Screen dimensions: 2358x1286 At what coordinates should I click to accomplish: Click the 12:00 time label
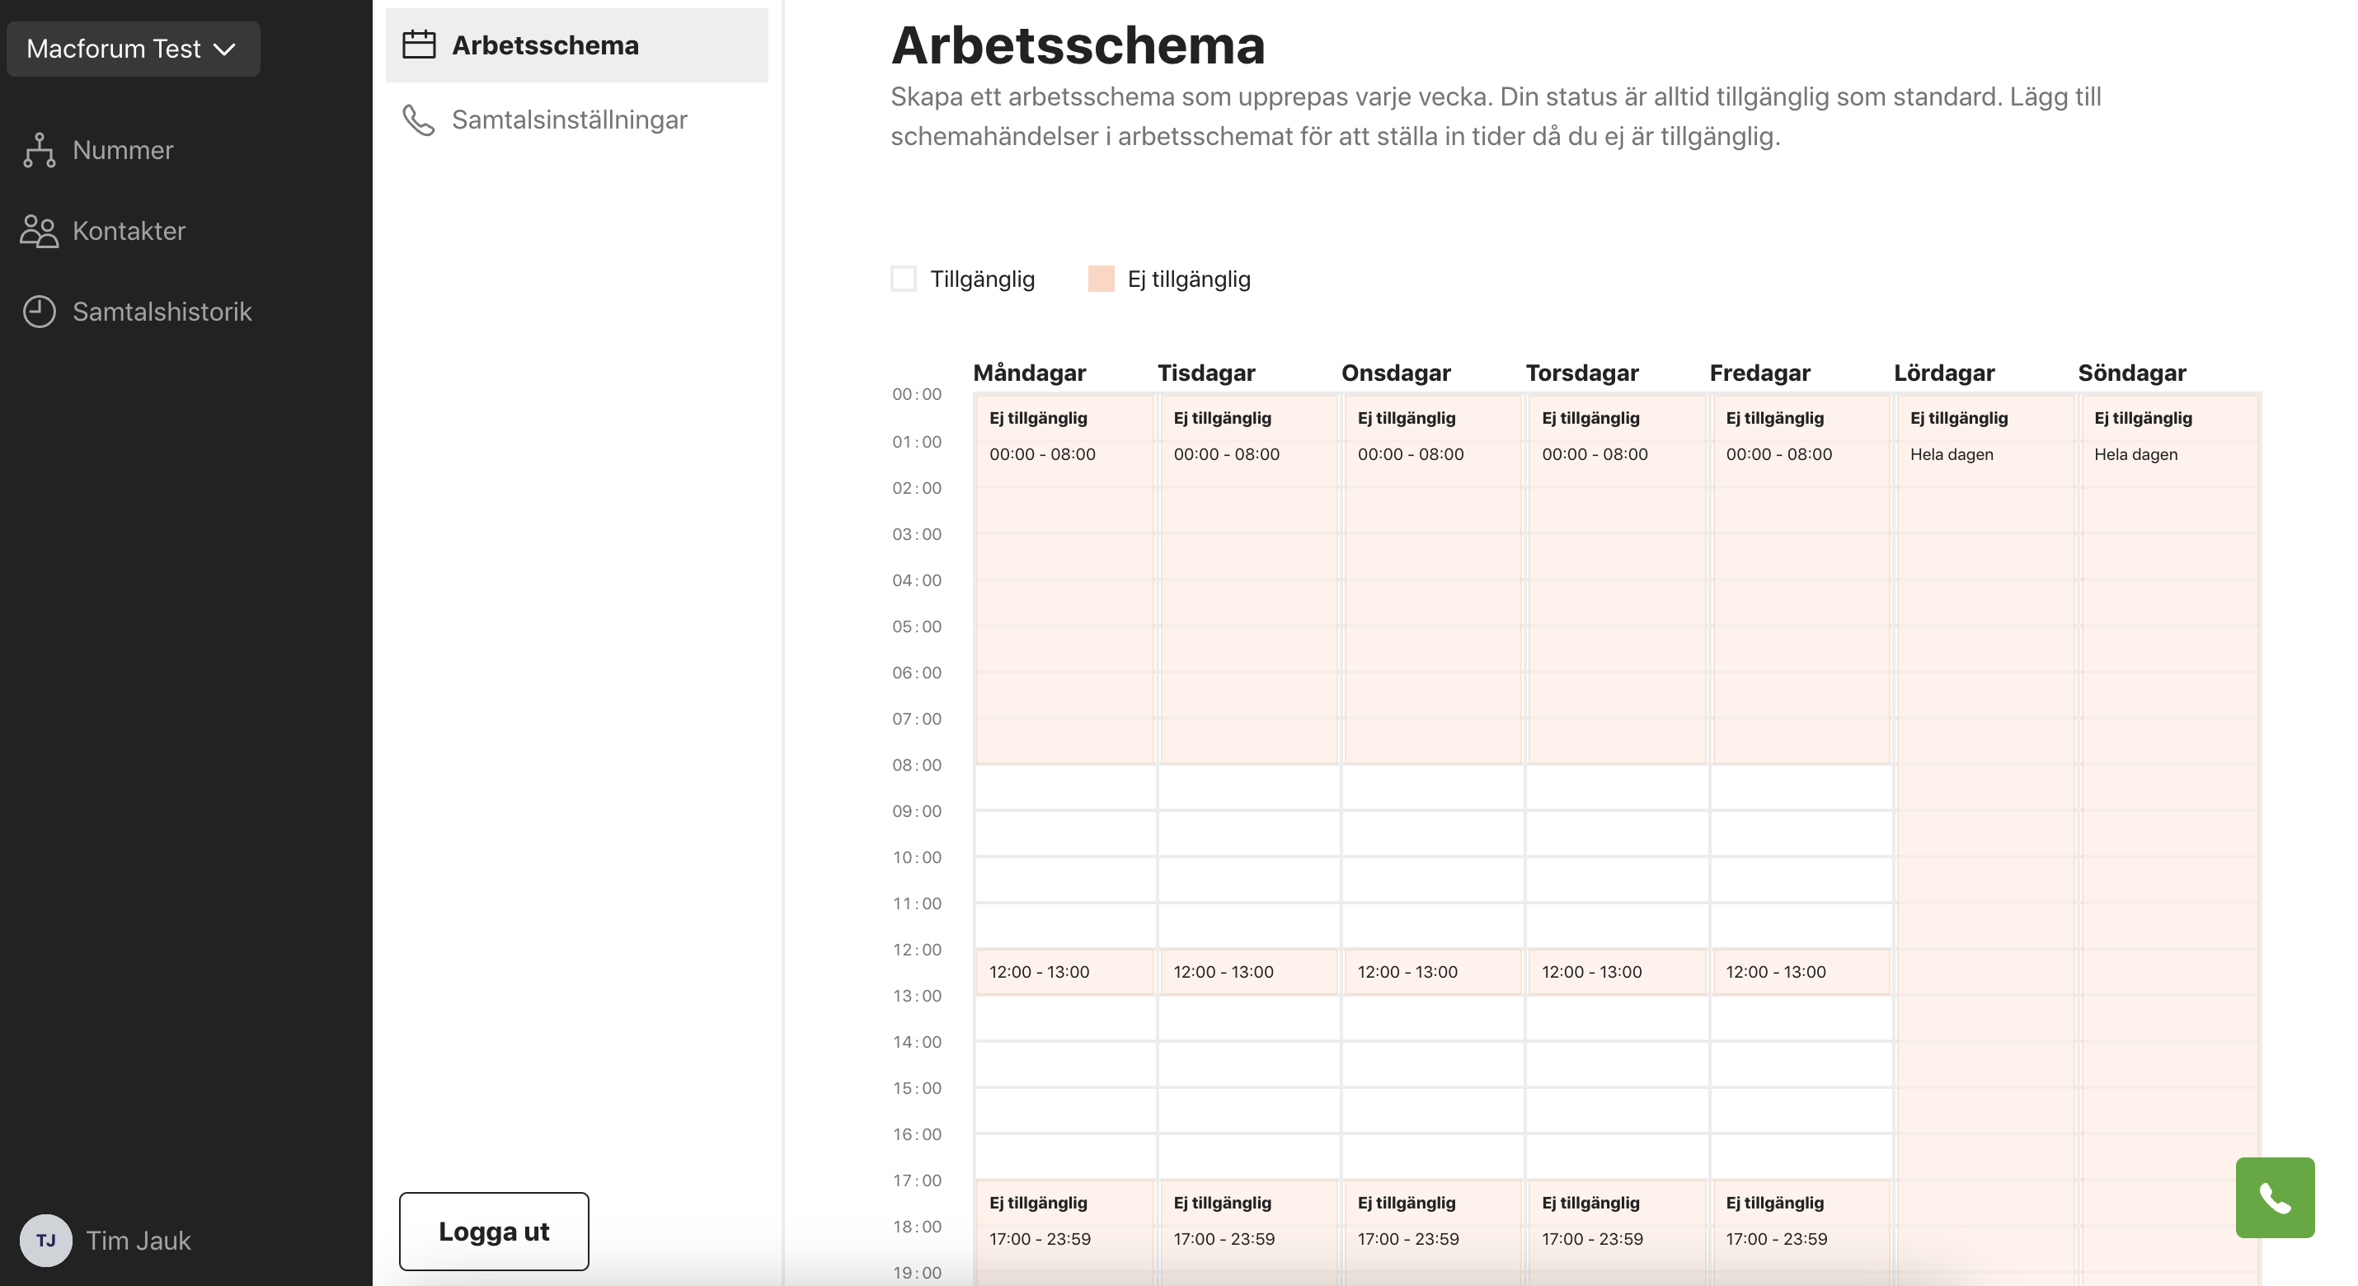[916, 950]
